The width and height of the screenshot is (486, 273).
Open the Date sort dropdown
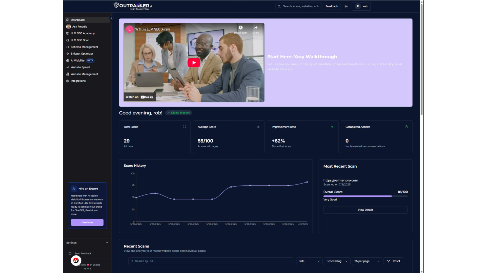point(309,261)
